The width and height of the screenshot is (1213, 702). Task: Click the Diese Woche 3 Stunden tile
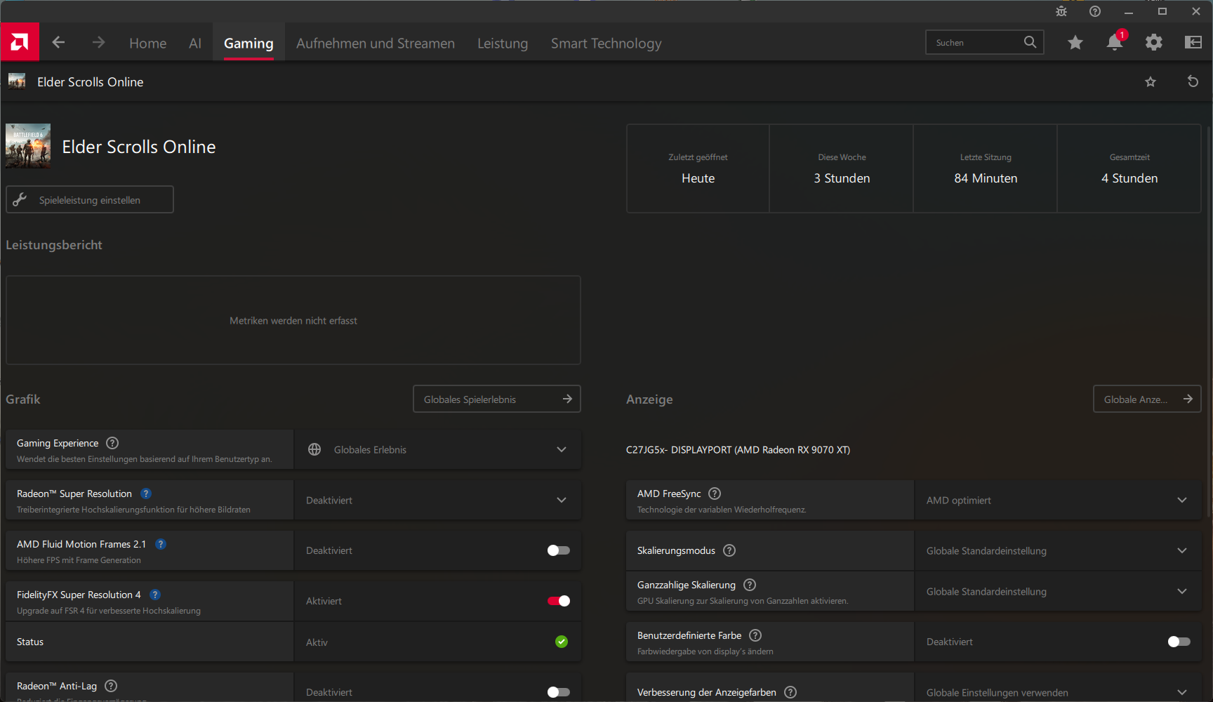click(842, 168)
